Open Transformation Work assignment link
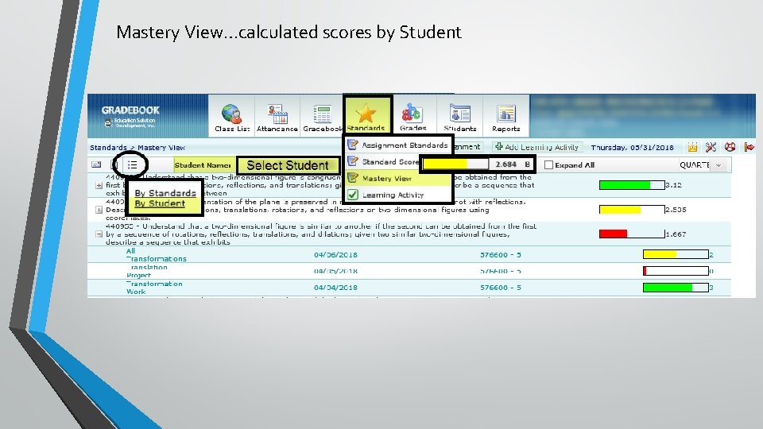Viewport: 763px width, 429px height. coord(153,288)
